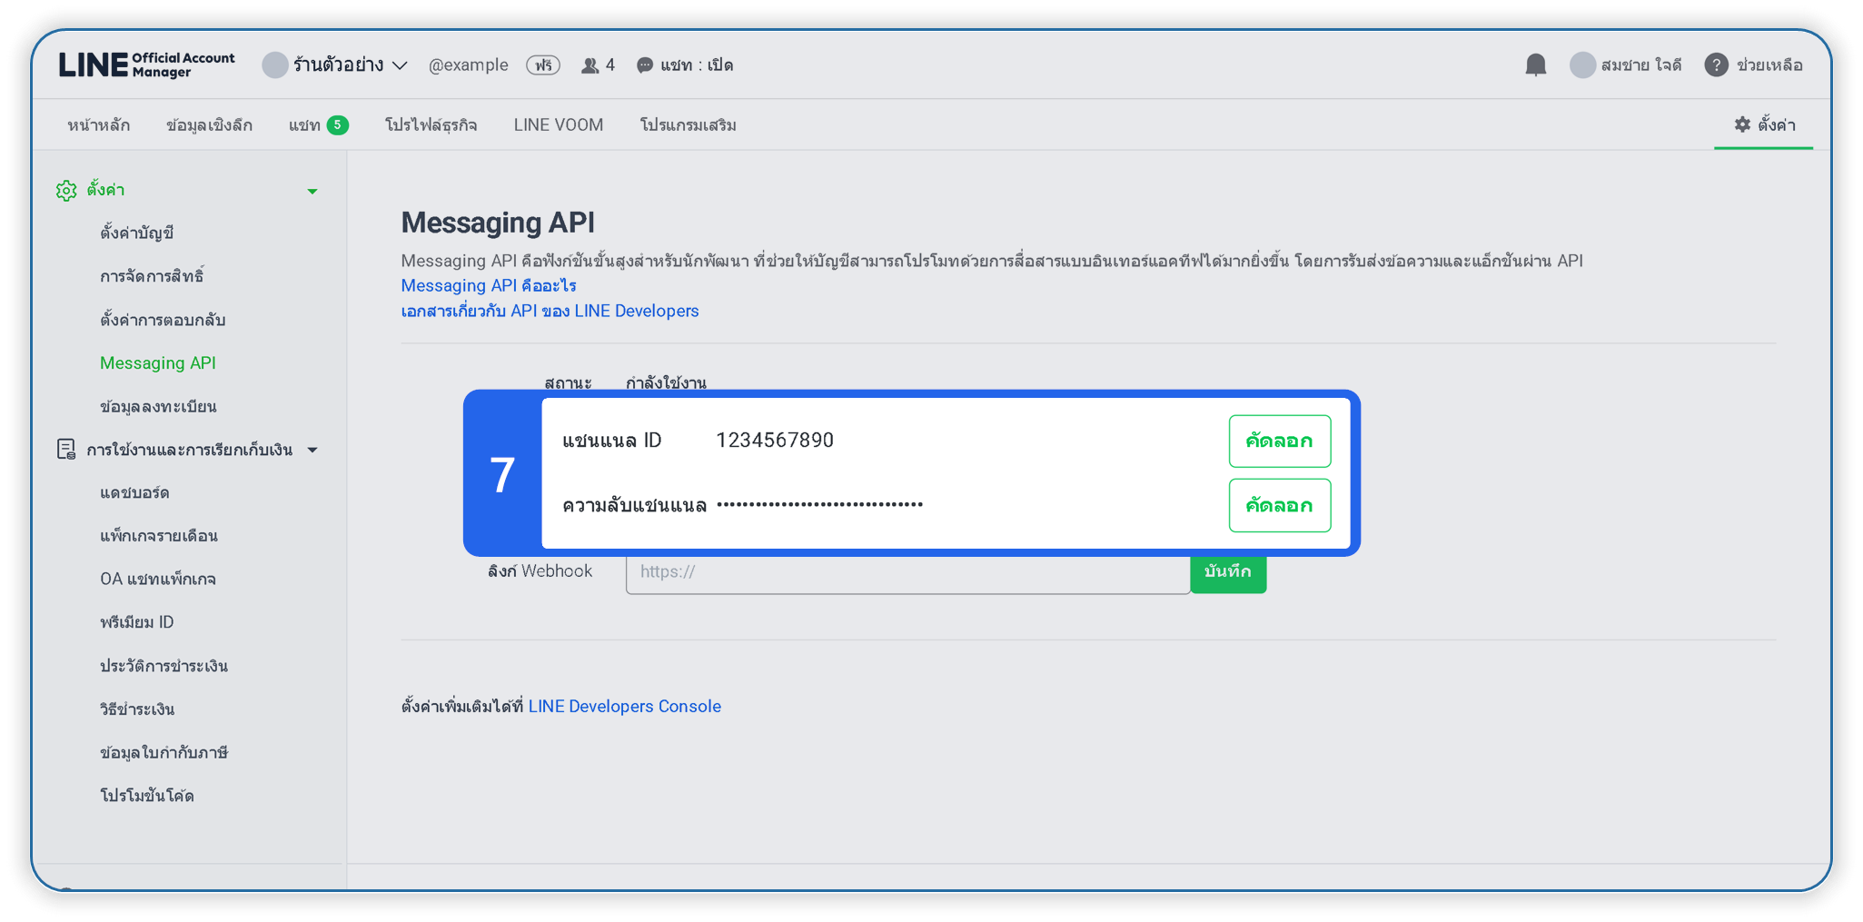This screenshot has height=922, width=1863.
Task: Click the ร้านตัวอย่าง account avatar
Action: [x=275, y=65]
